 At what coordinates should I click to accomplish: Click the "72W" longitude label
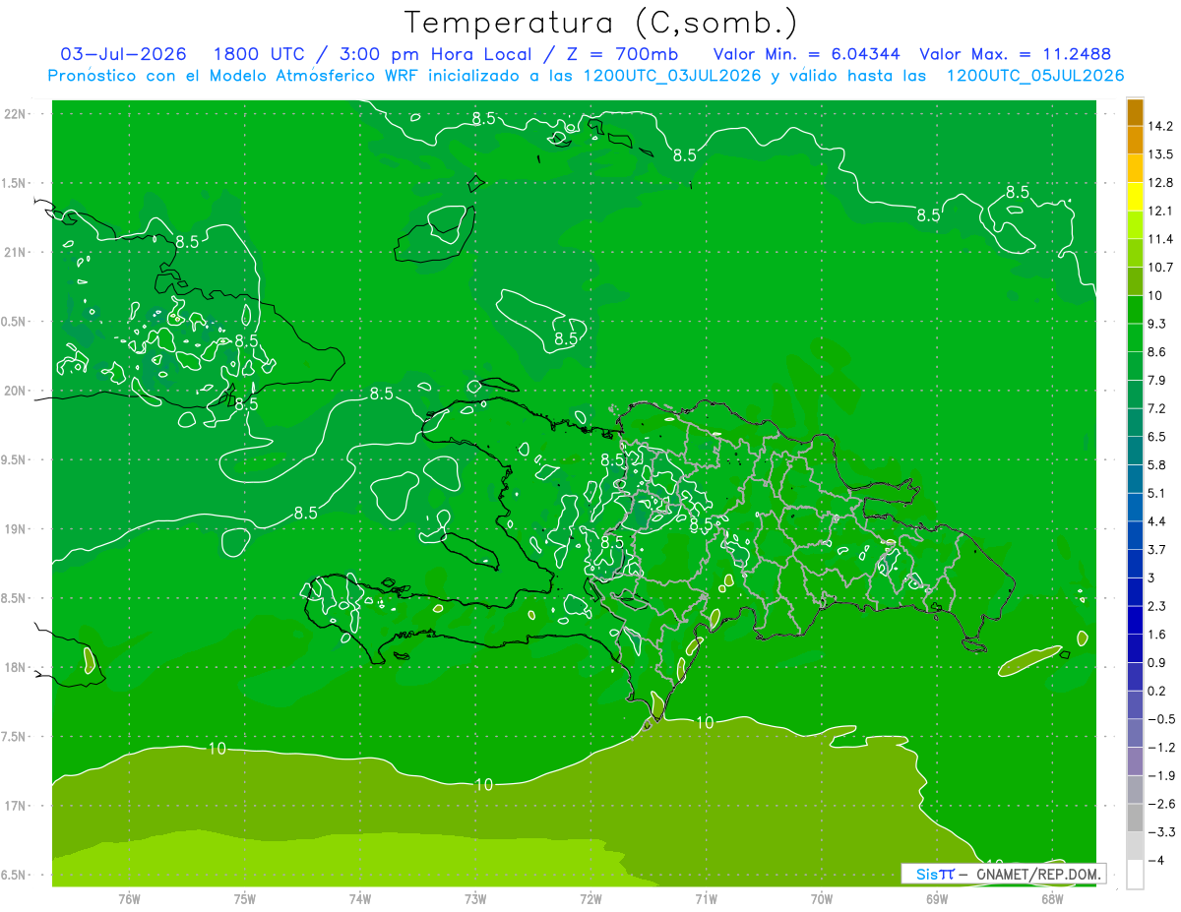click(x=590, y=899)
